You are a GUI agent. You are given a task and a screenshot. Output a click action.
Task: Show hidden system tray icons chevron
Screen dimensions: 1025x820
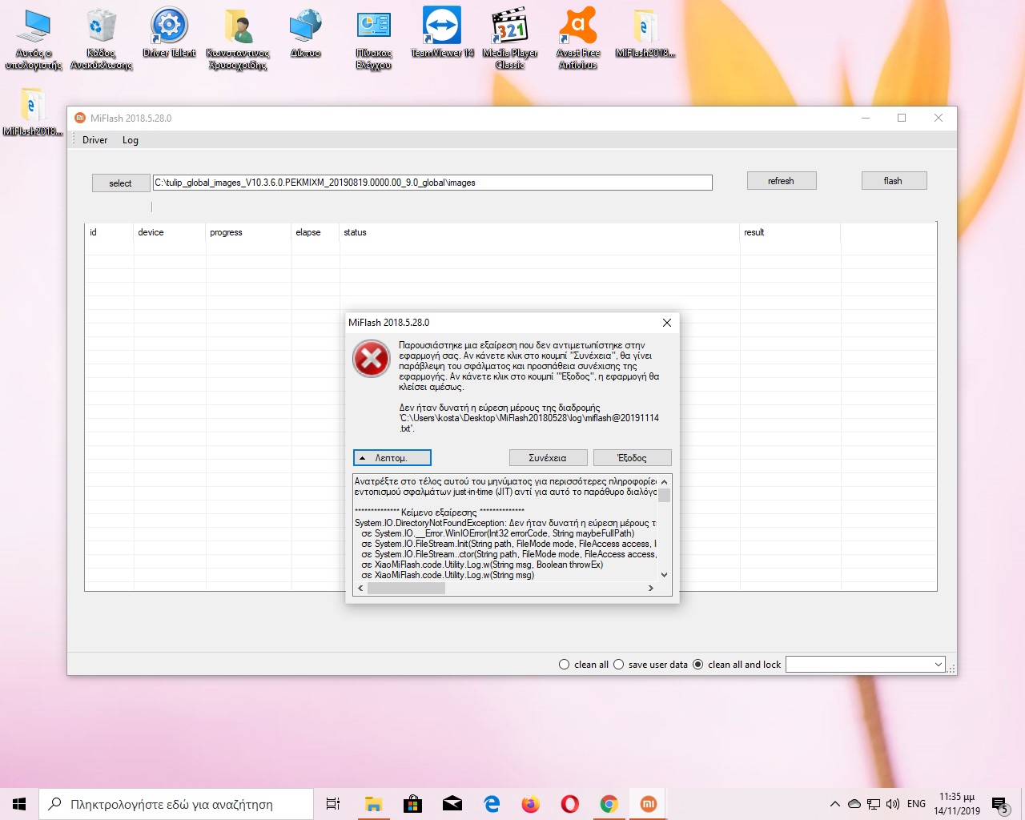click(x=834, y=804)
